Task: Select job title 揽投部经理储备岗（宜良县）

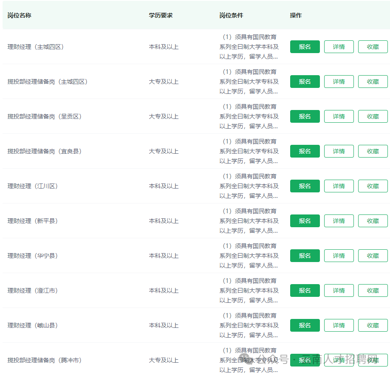Action: coord(45,151)
